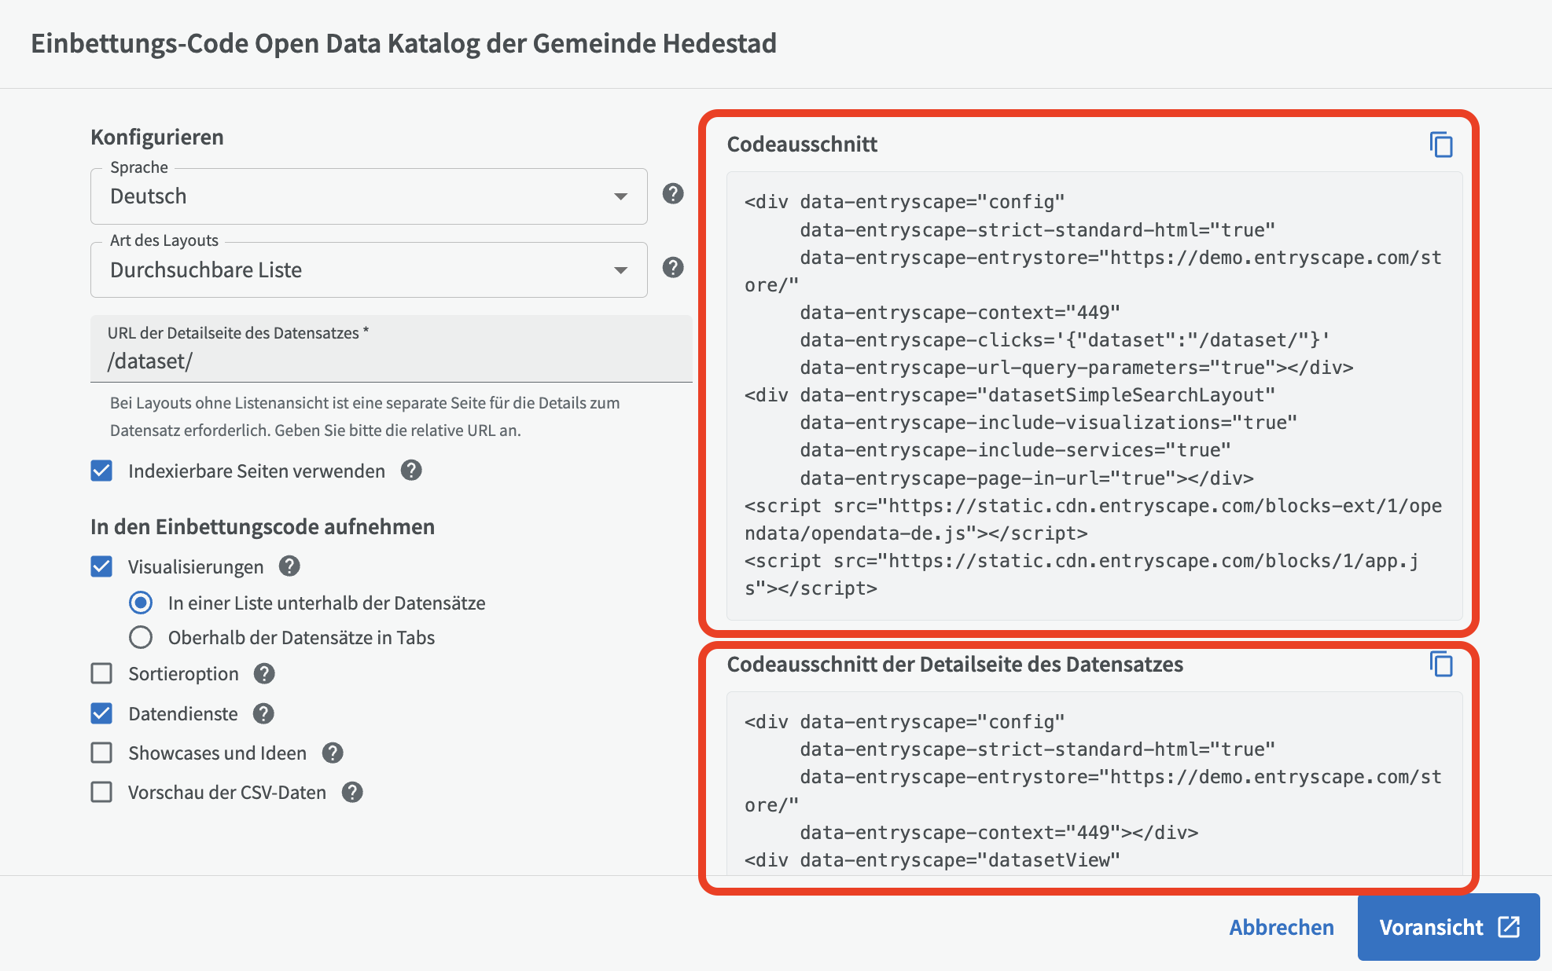Show help for Visualisierungen option
The width and height of the screenshot is (1552, 971).
[x=289, y=566]
